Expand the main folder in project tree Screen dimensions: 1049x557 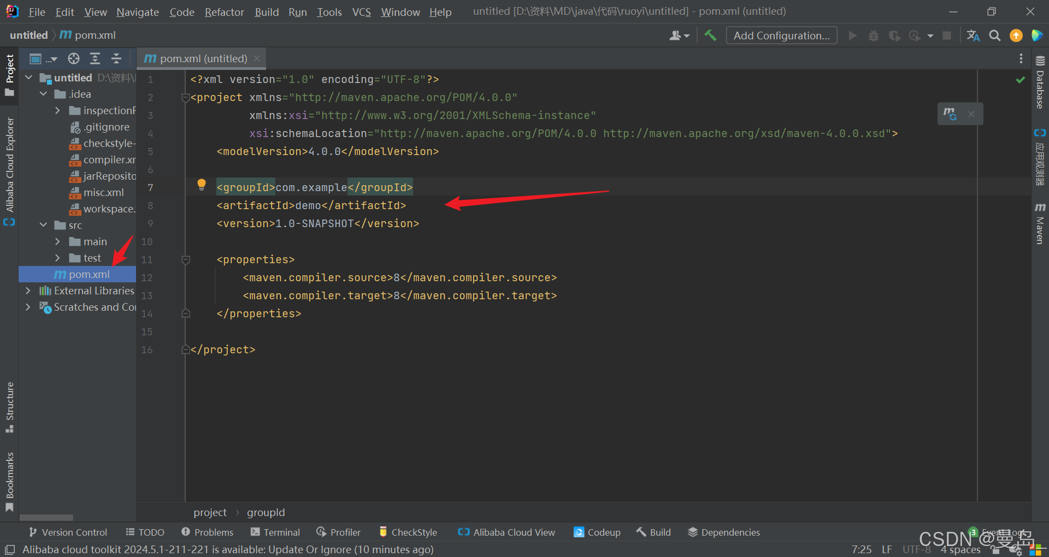tap(57, 241)
